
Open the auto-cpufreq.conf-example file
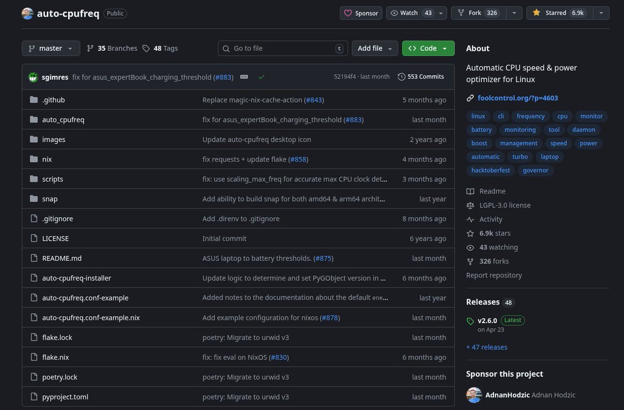(x=85, y=298)
